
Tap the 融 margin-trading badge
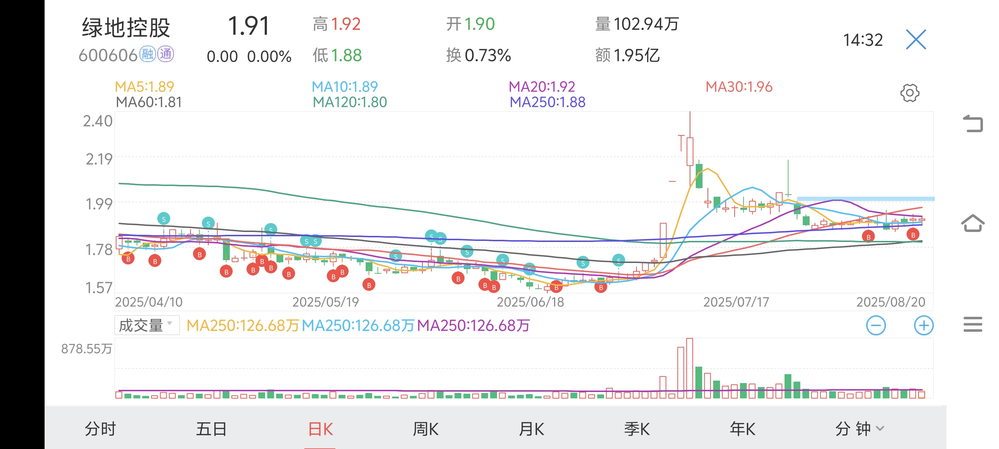pyautogui.click(x=147, y=54)
